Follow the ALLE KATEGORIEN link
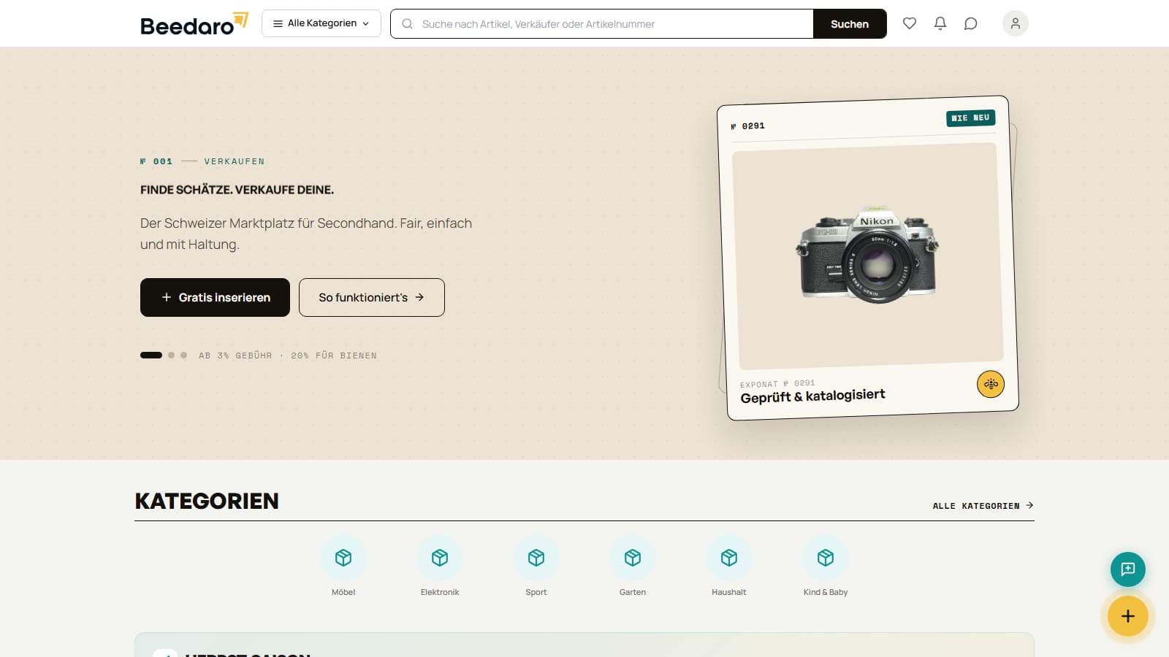Image resolution: width=1169 pixels, height=657 pixels. 983,505
